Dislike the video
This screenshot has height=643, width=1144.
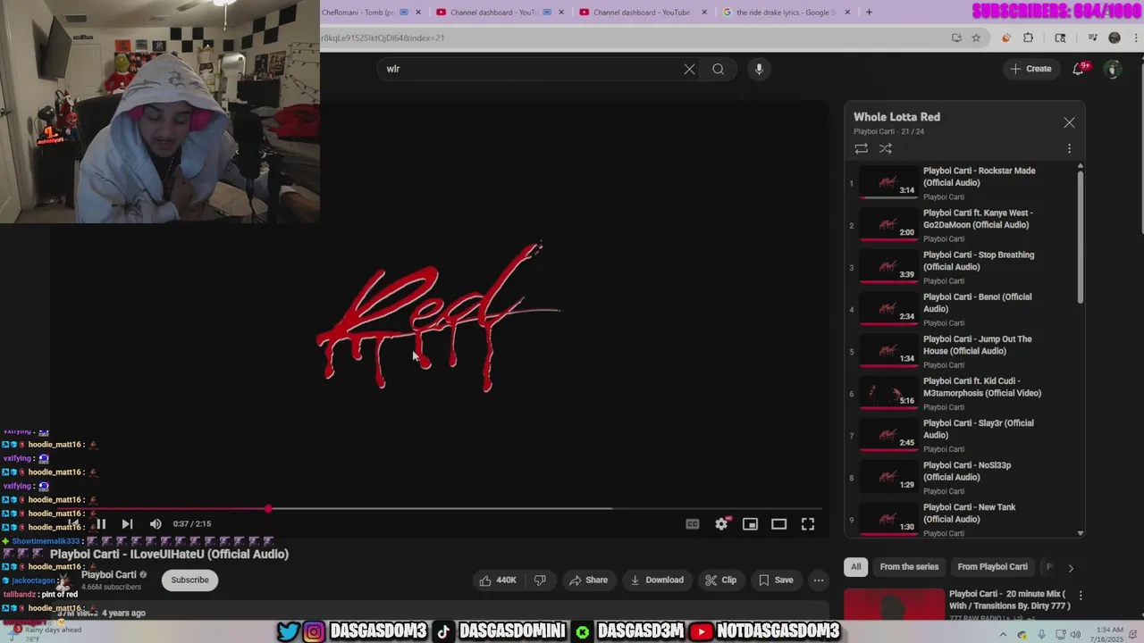[x=540, y=580]
